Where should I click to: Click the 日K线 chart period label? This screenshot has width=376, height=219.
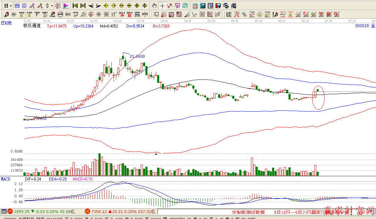[x=6, y=23]
